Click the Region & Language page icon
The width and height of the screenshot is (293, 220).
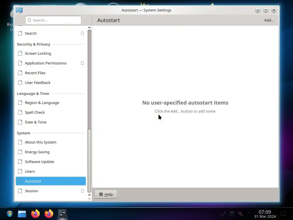20,103
